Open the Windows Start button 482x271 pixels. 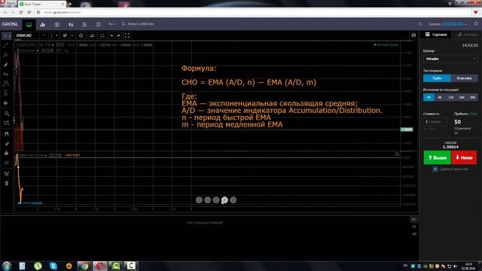[7, 266]
